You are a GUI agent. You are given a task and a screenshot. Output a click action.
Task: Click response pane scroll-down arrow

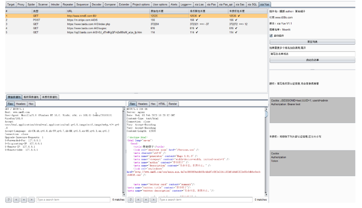point(266,195)
